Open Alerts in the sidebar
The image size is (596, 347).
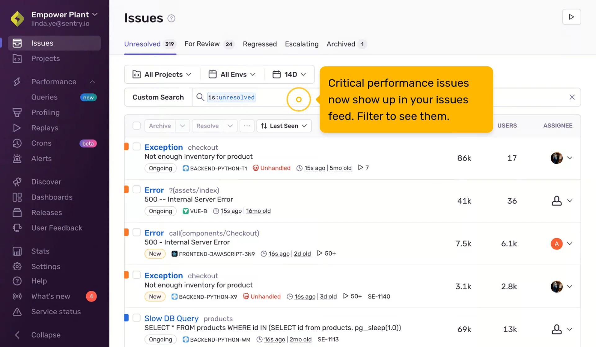tap(41, 159)
